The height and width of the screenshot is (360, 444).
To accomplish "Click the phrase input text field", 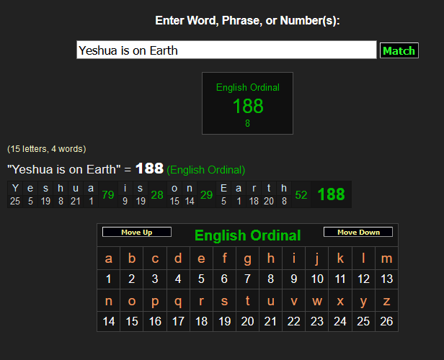I will [x=226, y=50].
